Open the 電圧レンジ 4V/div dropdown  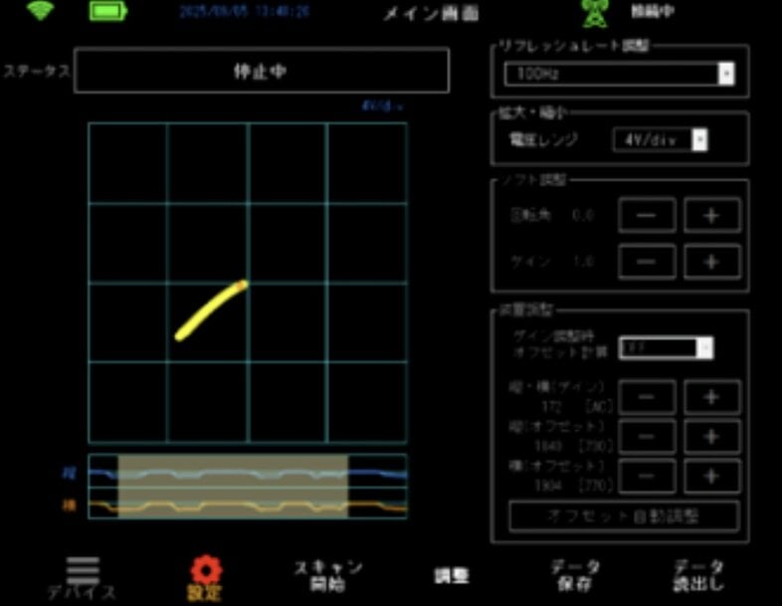[x=660, y=139]
